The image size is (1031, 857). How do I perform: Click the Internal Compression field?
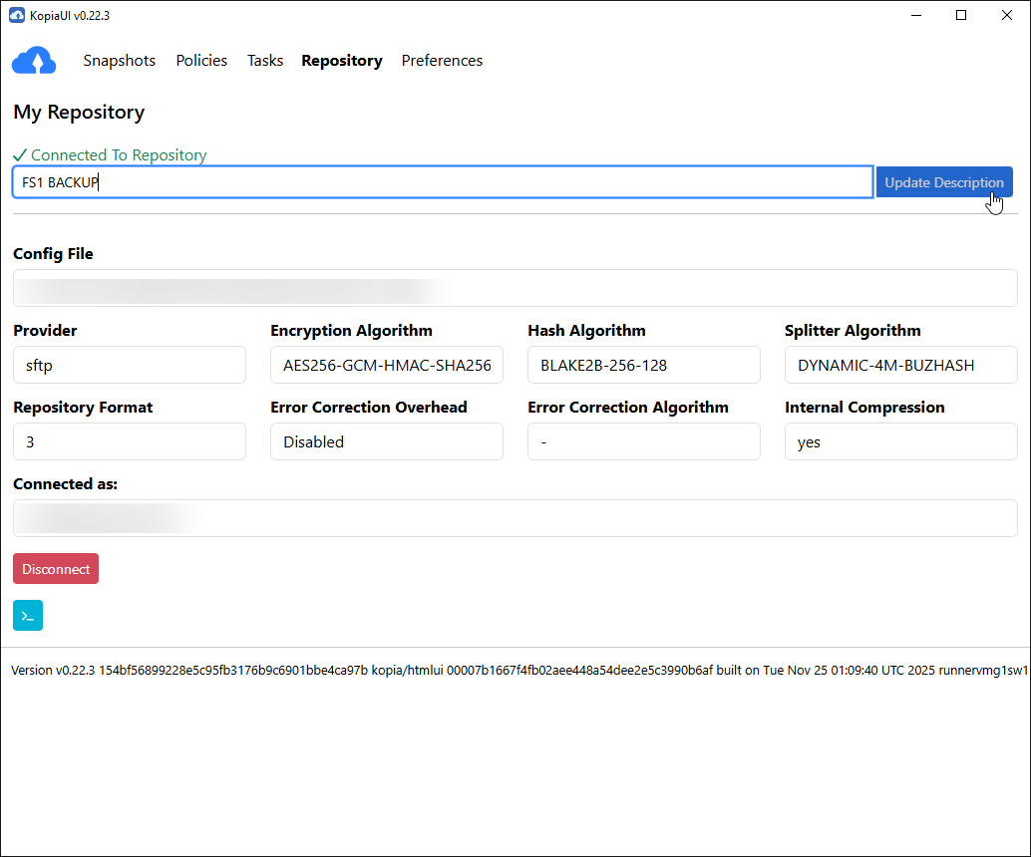pos(900,441)
